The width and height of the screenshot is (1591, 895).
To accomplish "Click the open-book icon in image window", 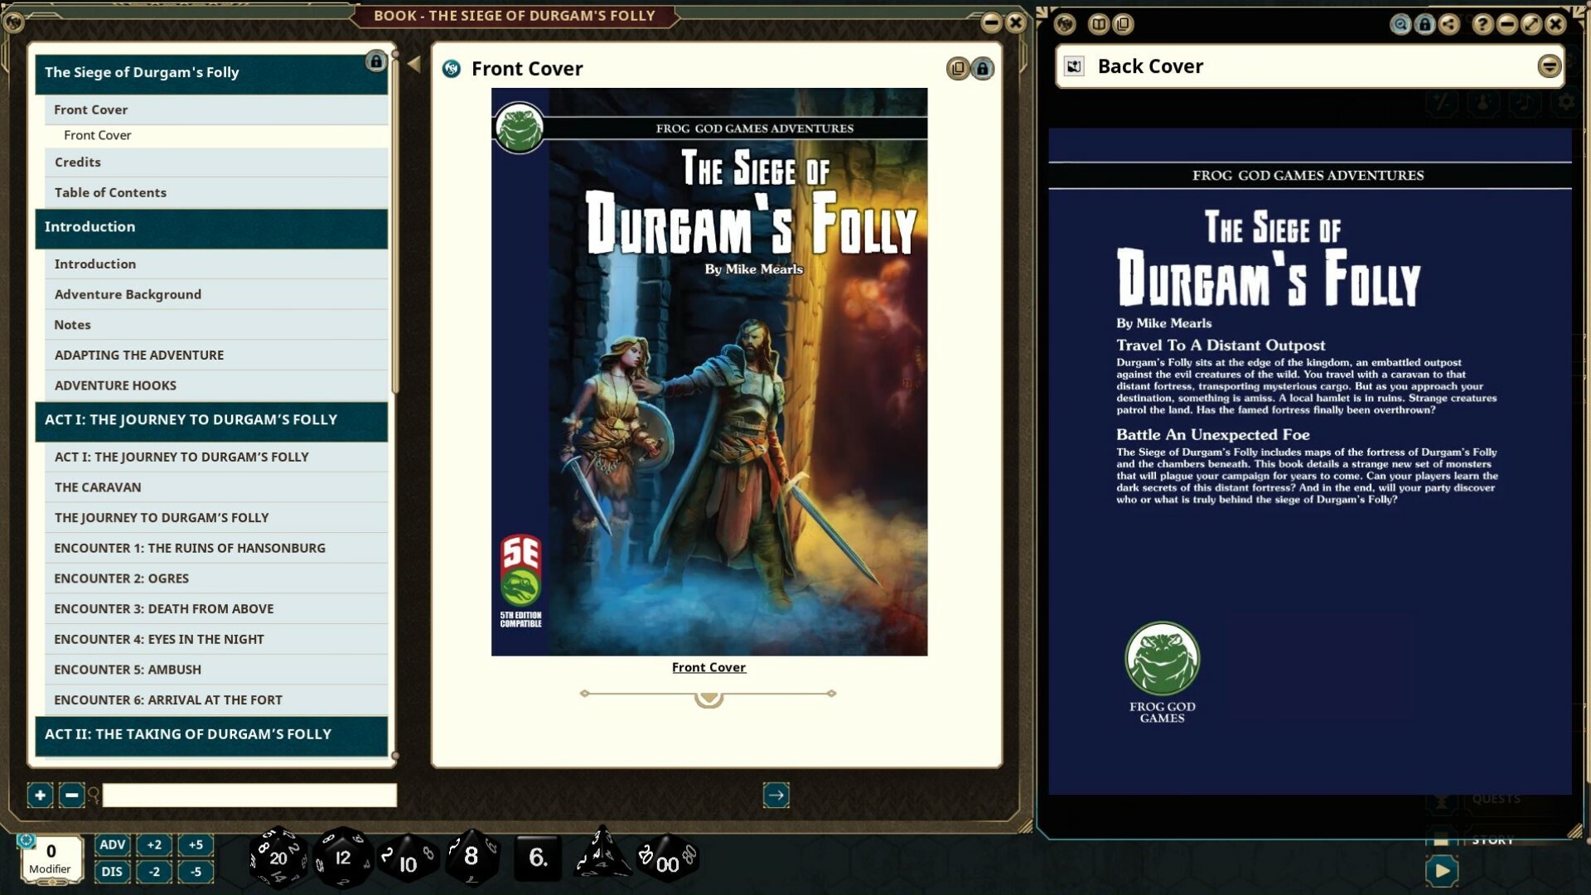I will (x=1098, y=24).
